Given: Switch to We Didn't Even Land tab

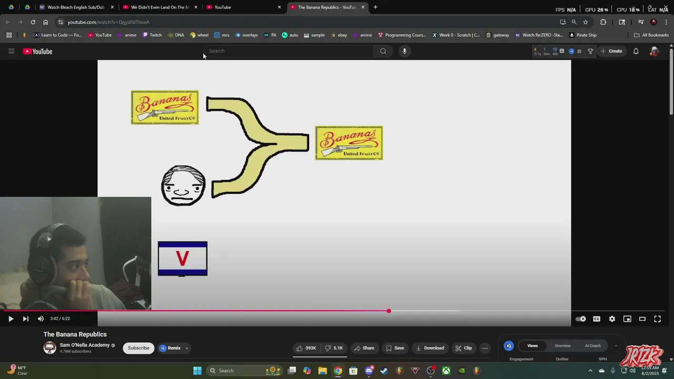Looking at the screenshot, I should [161, 7].
